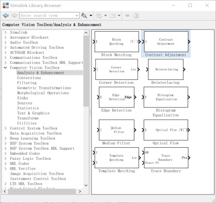Viewport: 216px width, 203px height.
Task: Select the Optical Flow block
Action: coord(166,130)
